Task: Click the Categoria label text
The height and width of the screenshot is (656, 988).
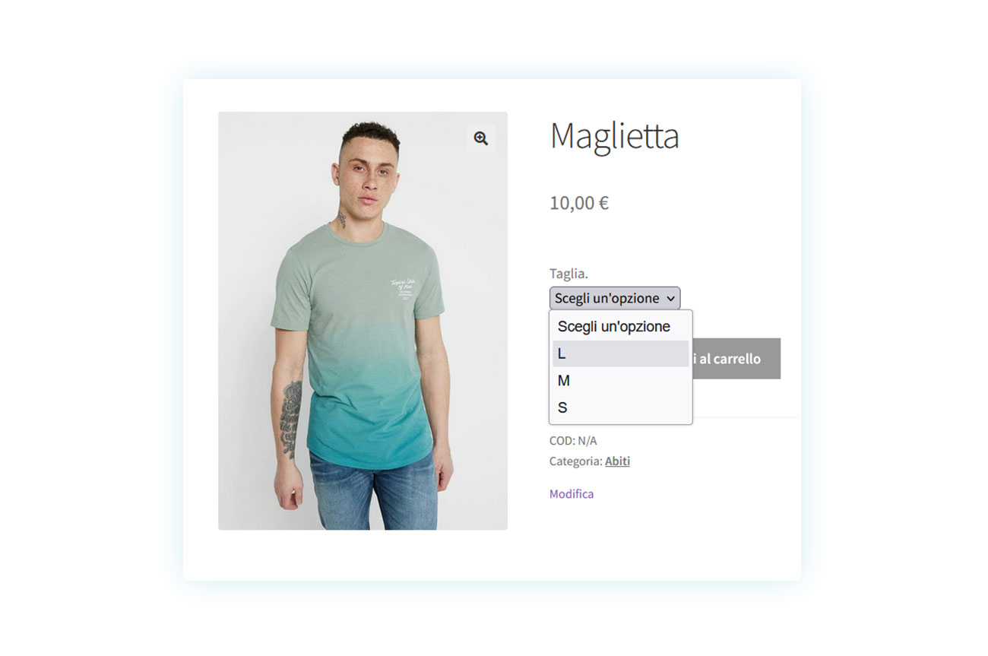Action: coord(576,461)
